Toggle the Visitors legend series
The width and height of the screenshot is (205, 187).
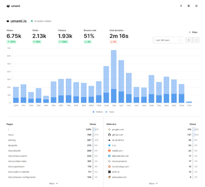(x=98, y=112)
